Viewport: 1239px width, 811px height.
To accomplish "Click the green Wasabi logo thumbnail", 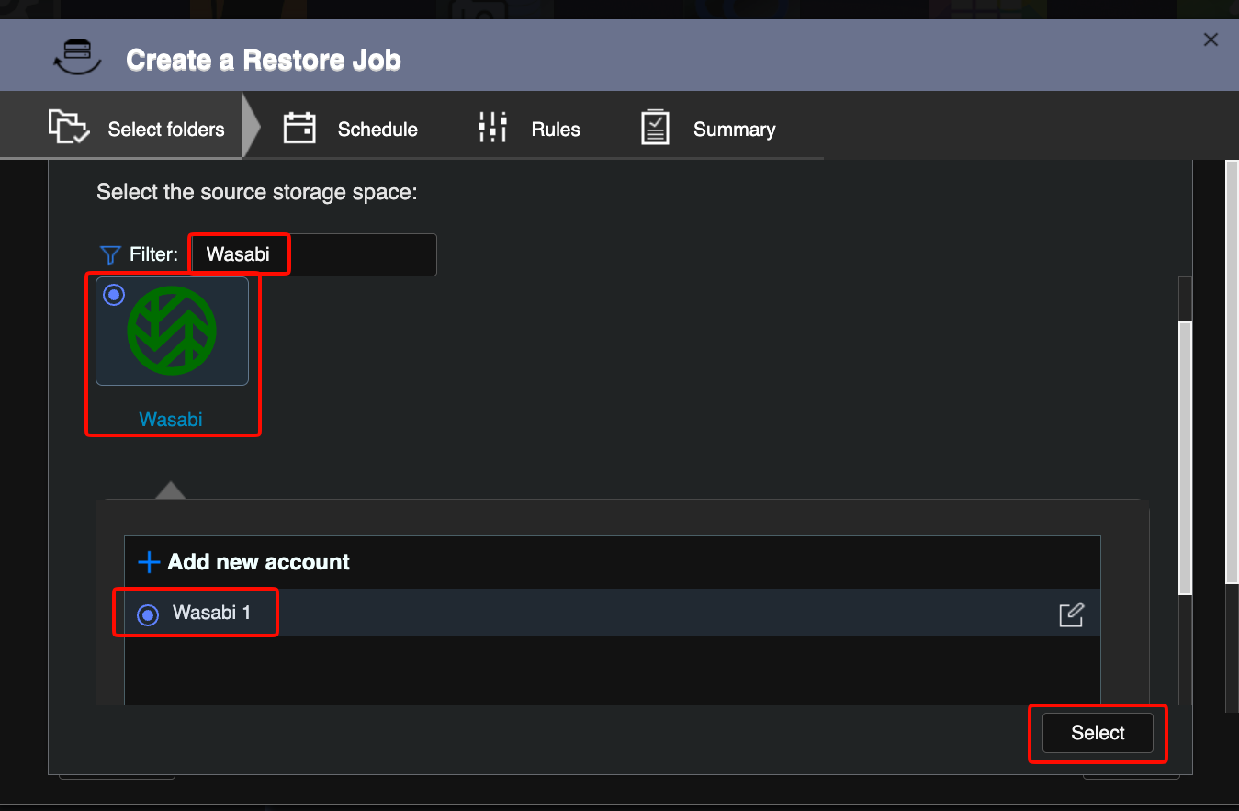I will point(172,331).
